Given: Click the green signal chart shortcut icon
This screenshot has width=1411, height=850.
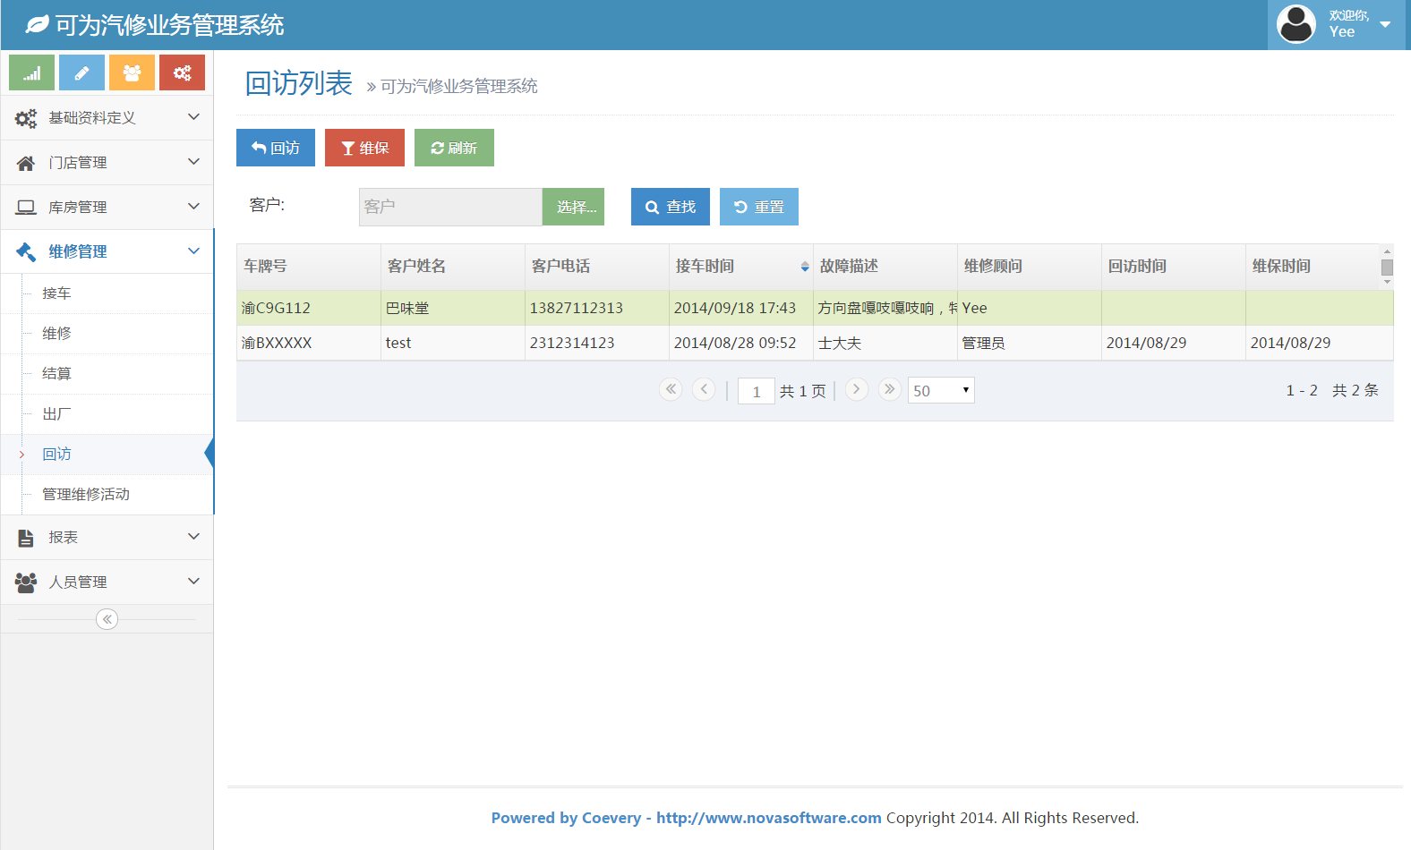Looking at the screenshot, I should (x=32, y=72).
